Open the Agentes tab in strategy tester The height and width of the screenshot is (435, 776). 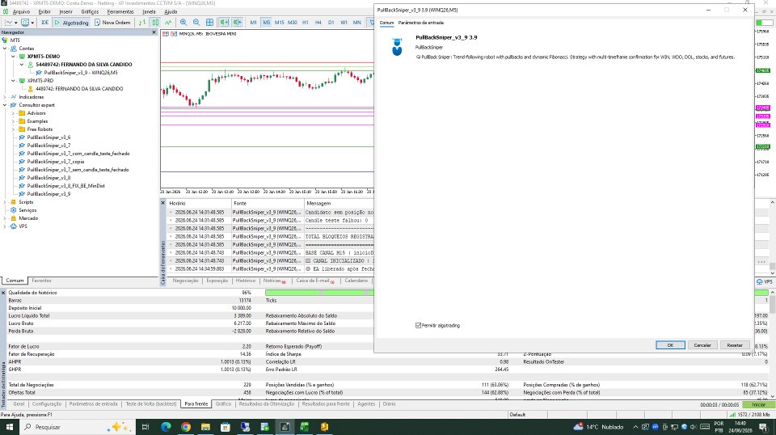(366, 403)
